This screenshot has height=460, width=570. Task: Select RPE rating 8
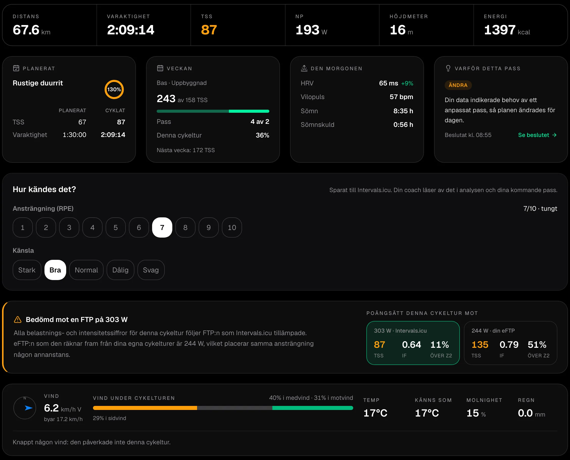(x=185, y=228)
